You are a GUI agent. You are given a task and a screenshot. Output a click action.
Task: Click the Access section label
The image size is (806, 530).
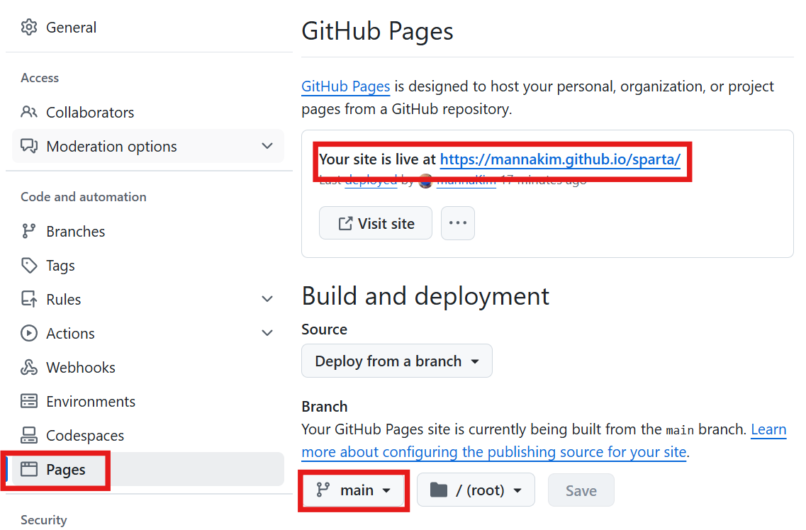pyautogui.click(x=40, y=77)
